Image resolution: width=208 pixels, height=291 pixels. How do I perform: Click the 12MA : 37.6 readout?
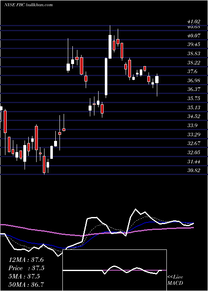26,260
